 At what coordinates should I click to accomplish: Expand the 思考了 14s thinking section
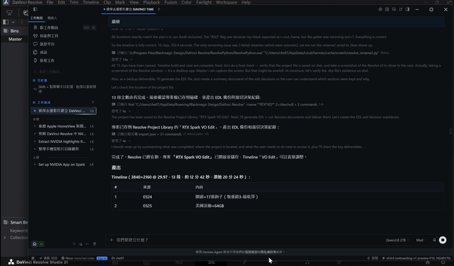coord(122,59)
